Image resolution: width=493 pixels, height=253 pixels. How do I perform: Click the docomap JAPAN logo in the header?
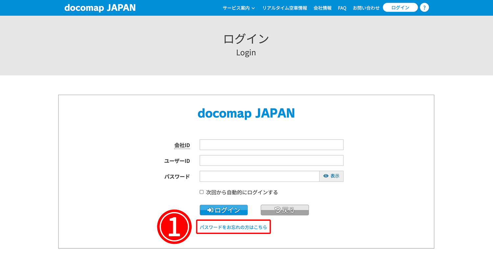pos(100,8)
